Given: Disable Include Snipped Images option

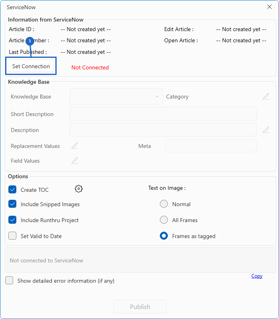Looking at the screenshot, I should [x=12, y=204].
